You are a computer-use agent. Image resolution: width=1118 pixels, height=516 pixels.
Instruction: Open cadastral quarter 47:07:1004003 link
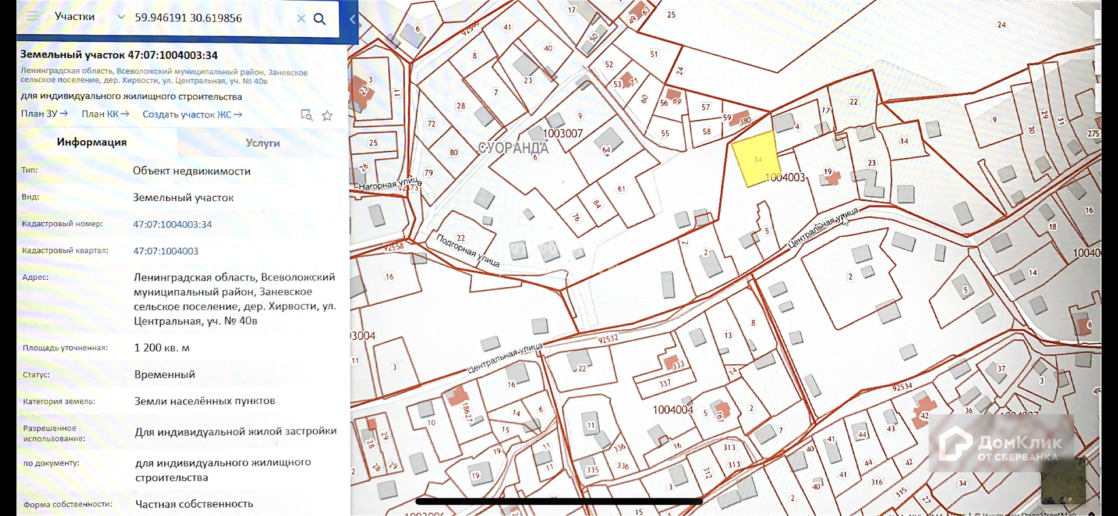pyautogui.click(x=165, y=251)
